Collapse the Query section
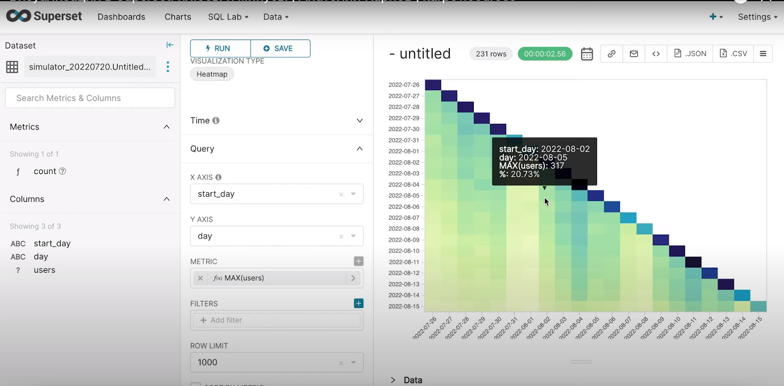784x386 pixels. (360, 149)
